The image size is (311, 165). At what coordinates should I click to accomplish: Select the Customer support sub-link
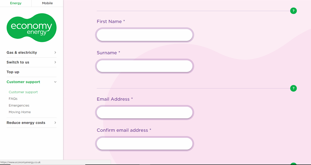tap(23, 92)
